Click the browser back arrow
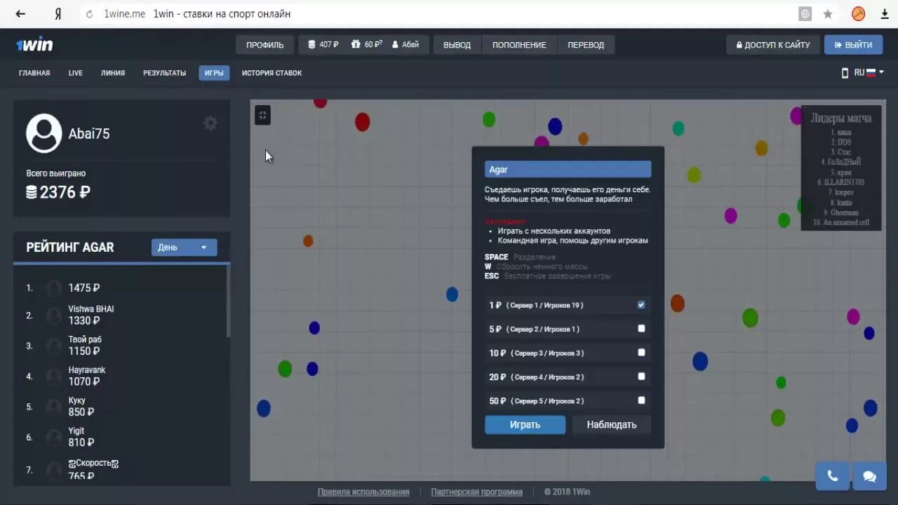 point(20,14)
